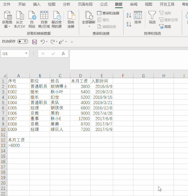Switch to the 分析 tab

pos(66,4)
